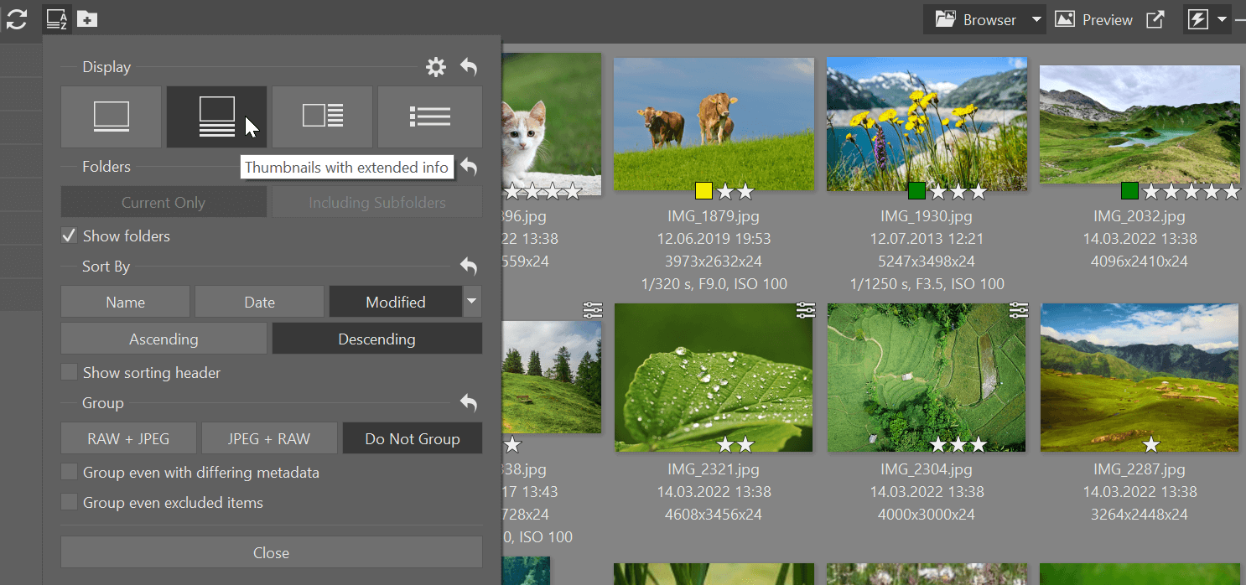Open the Browser mode dropdown arrow
The image size is (1246, 585).
pyautogui.click(x=1036, y=19)
